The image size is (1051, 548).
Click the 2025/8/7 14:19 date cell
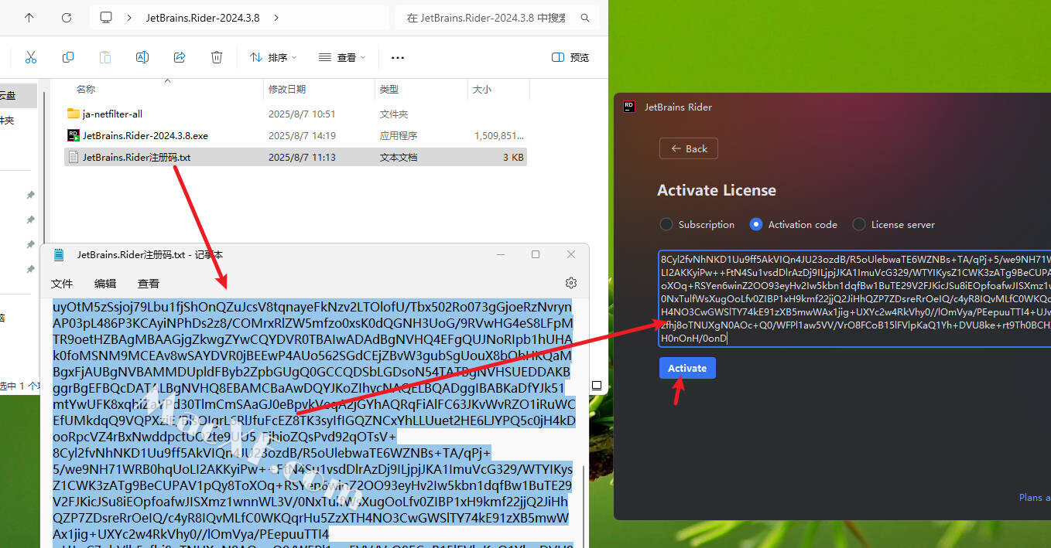(x=302, y=135)
